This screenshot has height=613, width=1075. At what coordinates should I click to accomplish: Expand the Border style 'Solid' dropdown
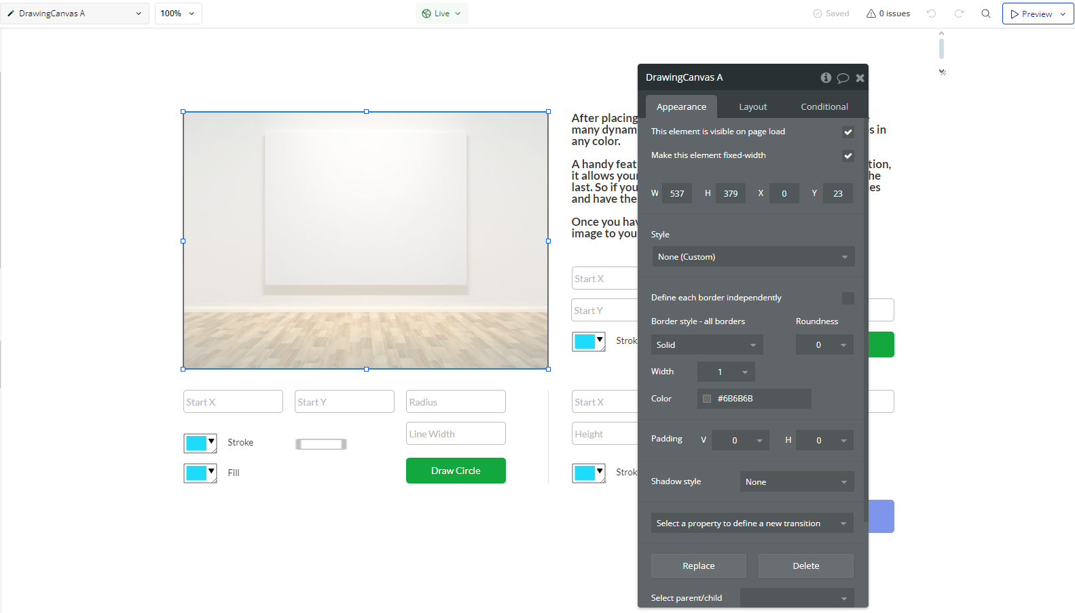tap(706, 345)
